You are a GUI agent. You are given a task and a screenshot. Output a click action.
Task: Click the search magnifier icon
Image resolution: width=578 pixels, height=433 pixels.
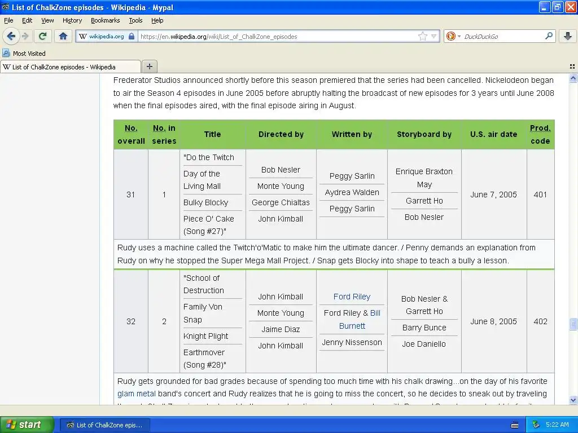[x=549, y=36]
